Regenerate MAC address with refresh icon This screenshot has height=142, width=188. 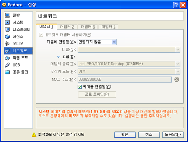point(177,79)
